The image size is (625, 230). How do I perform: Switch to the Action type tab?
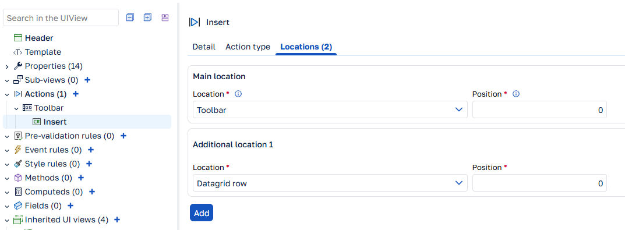coord(248,47)
